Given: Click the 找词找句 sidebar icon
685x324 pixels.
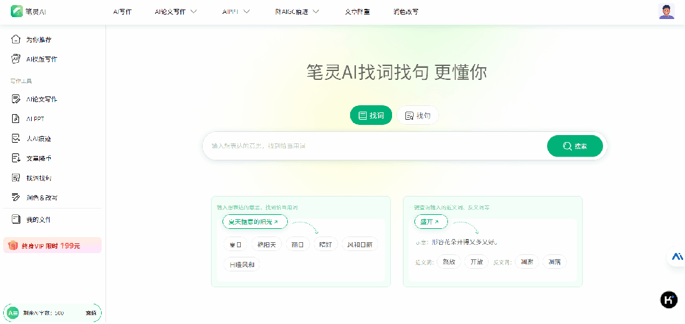Looking at the screenshot, I should pos(16,178).
